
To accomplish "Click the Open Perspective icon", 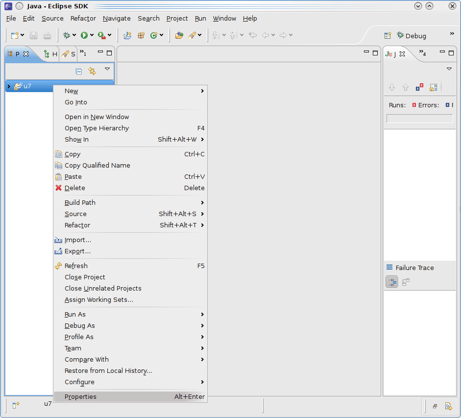I will [388, 36].
